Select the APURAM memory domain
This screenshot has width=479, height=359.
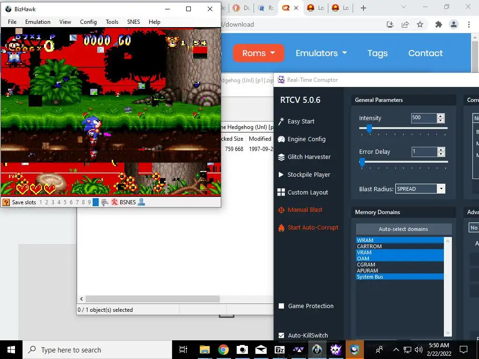coord(399,271)
